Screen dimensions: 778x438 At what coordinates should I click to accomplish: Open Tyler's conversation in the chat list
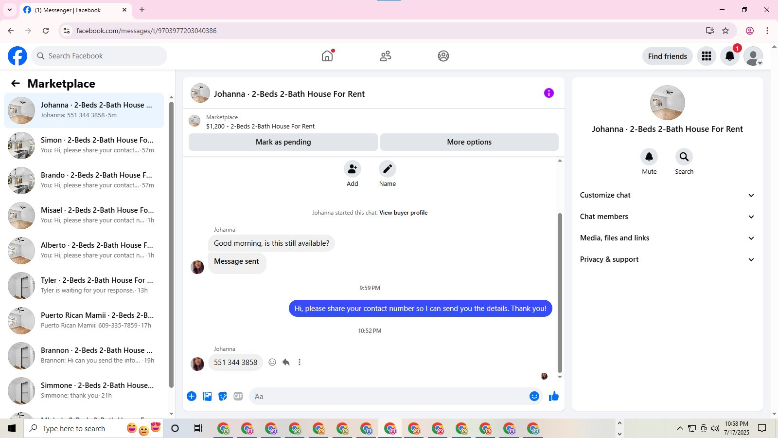pos(84,286)
